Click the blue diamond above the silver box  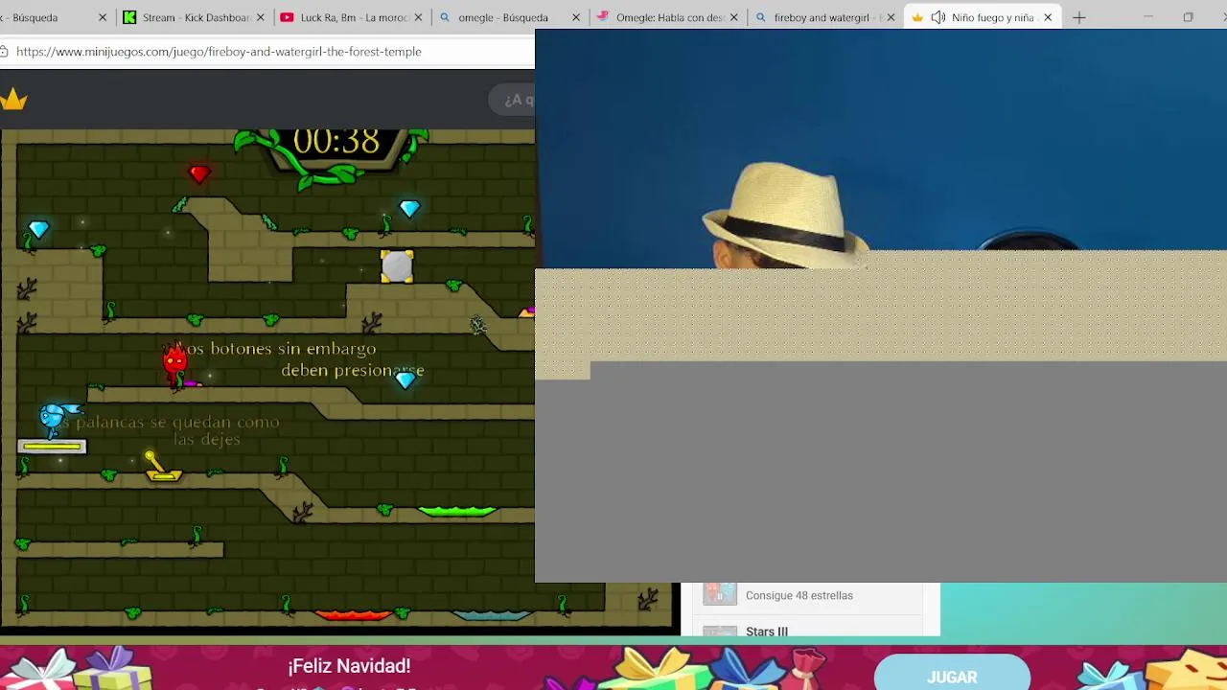[409, 209]
